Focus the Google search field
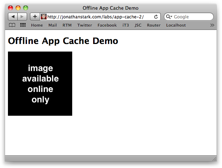 point(192,17)
